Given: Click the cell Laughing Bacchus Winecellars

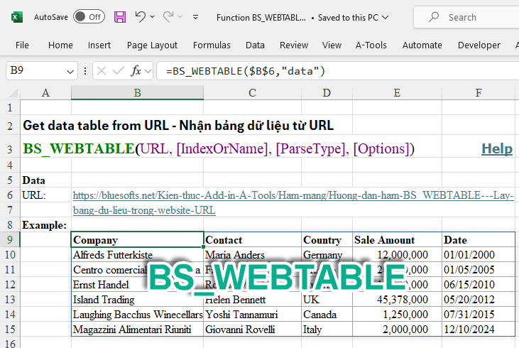Looking at the screenshot, I should click(137, 314).
